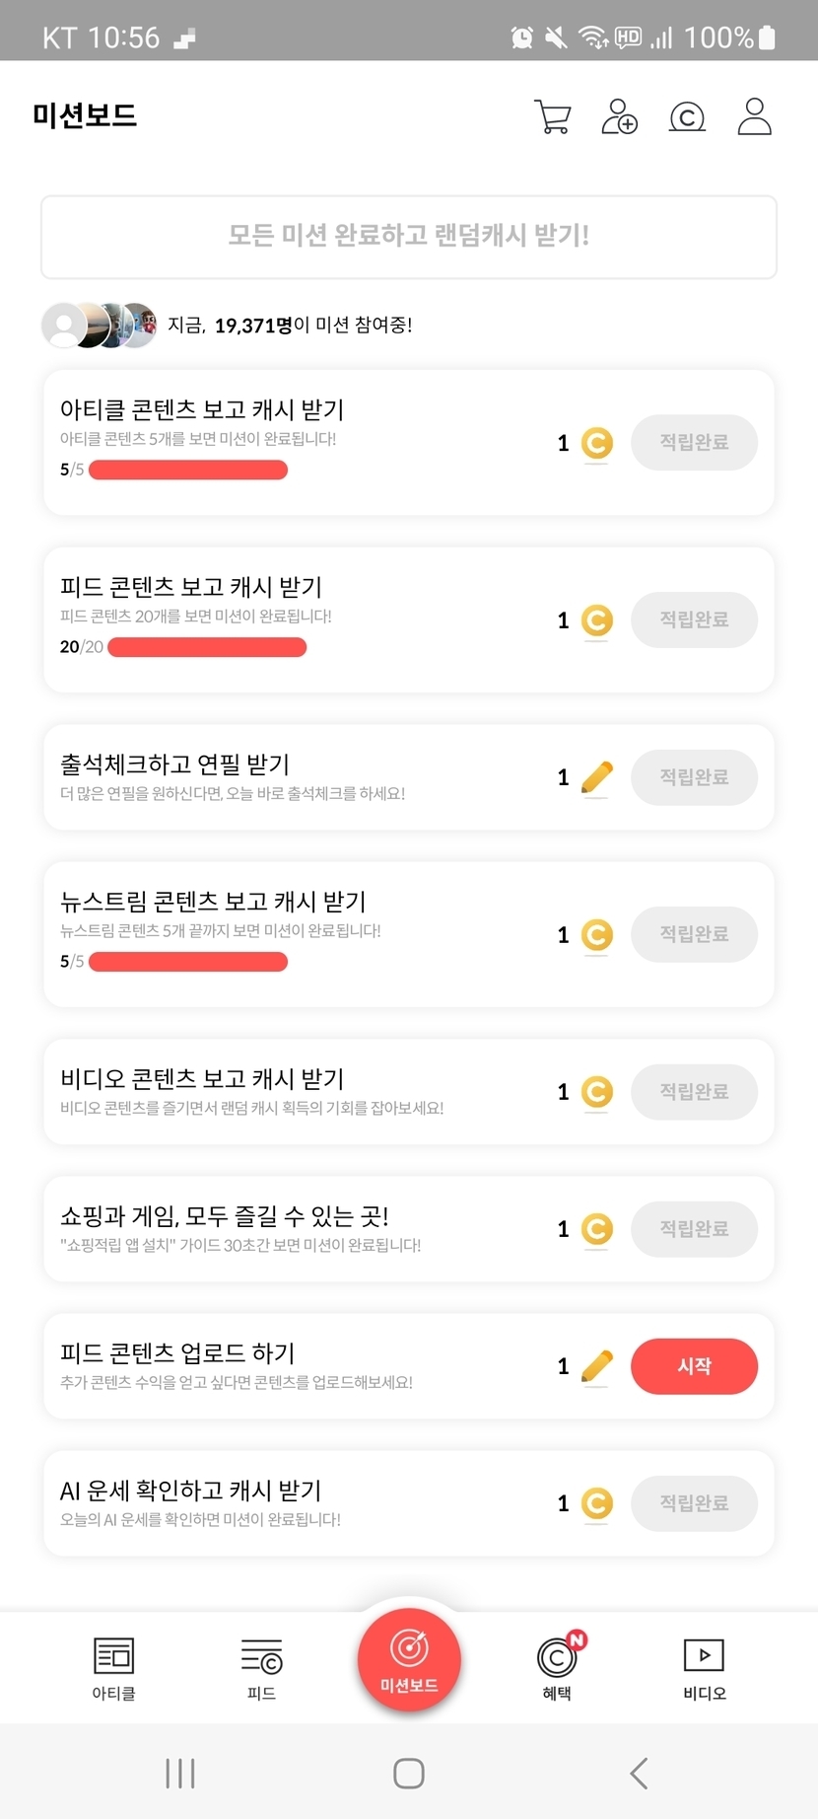Screen dimensions: 818x1819
Task: Tap the pencil icon on 피드 콘텐츠 업로드
Action: click(x=597, y=1366)
